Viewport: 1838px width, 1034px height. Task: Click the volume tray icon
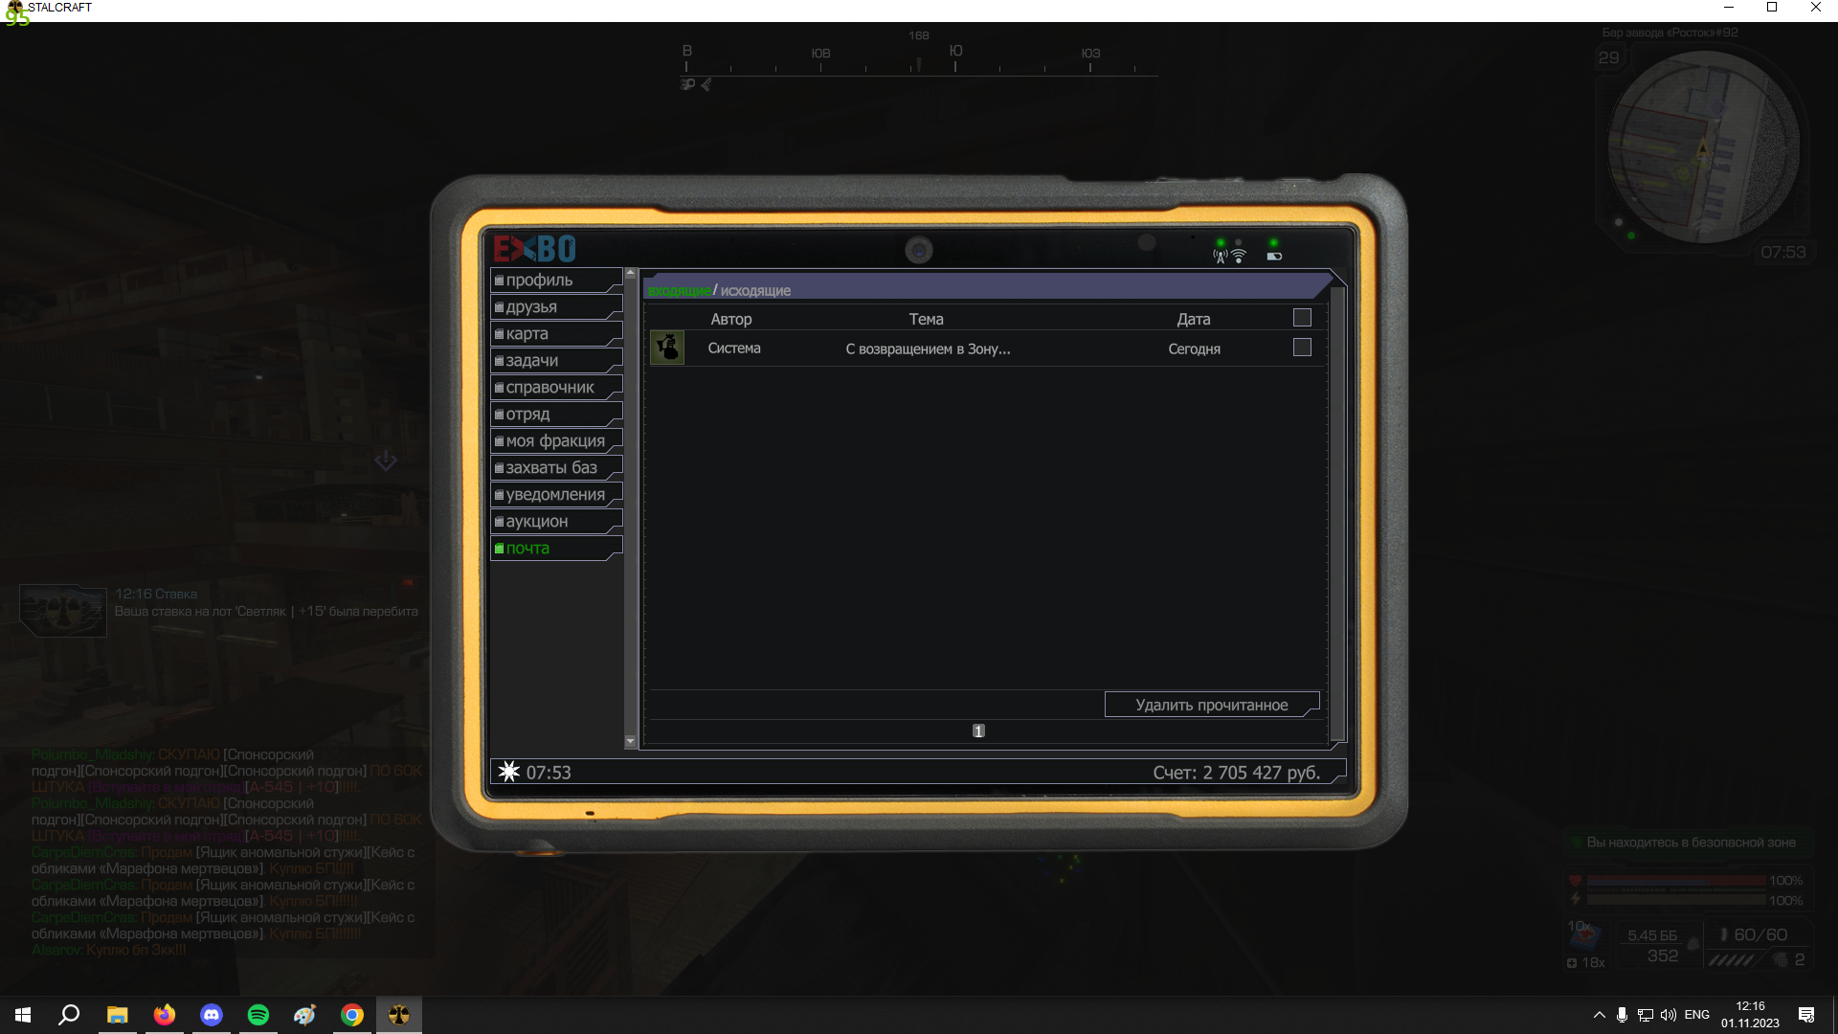(x=1669, y=1015)
